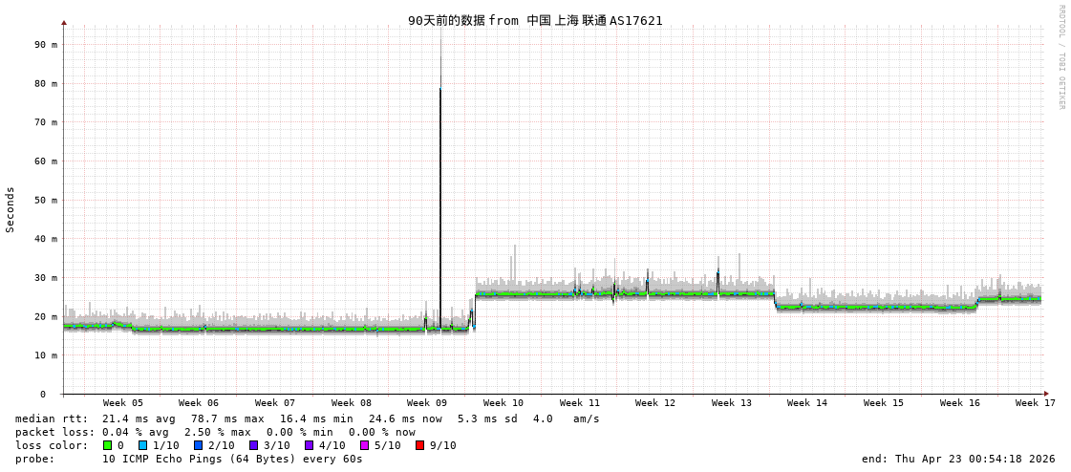Image resolution: width=1071 pixels, height=472 pixels.
Task: Click the median rtt statistics line
Action: (x=307, y=418)
